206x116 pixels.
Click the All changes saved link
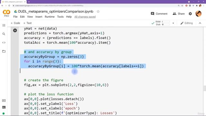[85, 17]
